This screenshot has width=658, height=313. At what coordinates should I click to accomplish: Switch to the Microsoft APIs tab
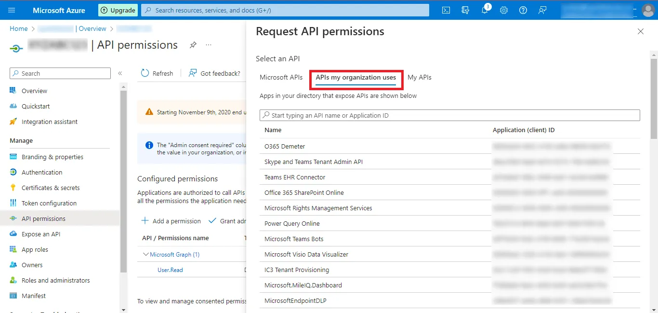[281, 77]
